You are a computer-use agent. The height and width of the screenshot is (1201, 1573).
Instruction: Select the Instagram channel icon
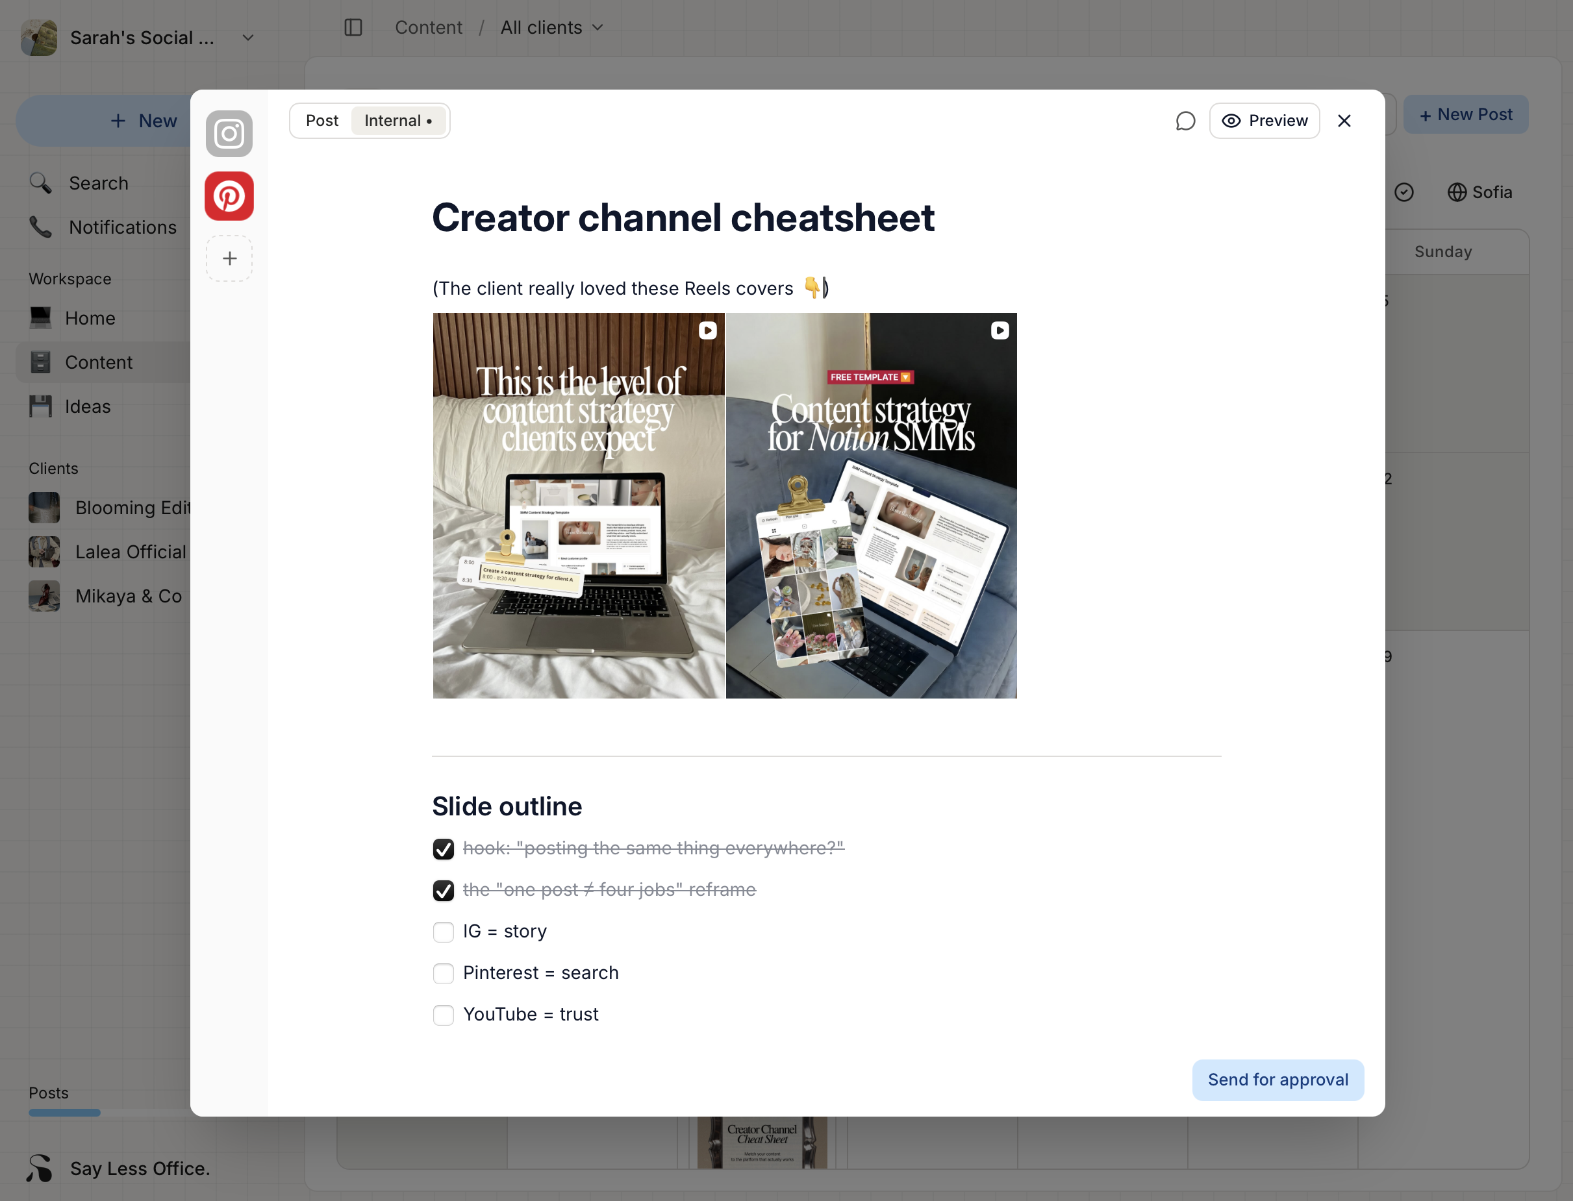click(229, 134)
